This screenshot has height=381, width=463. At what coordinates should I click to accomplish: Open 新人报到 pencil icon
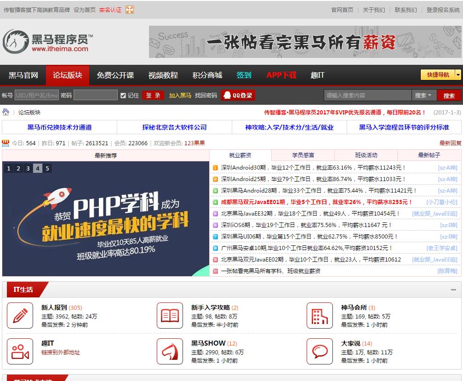pyautogui.click(x=20, y=315)
